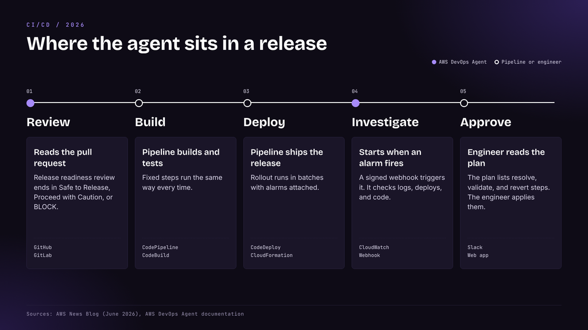
Task: Click the 'CI/CD / 2026' eyebrow text
Action: click(x=56, y=25)
